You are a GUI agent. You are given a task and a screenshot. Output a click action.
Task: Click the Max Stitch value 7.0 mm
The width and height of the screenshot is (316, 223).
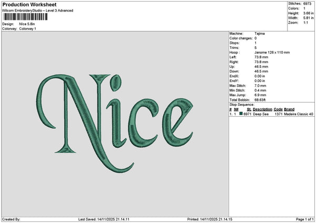click(x=260, y=86)
